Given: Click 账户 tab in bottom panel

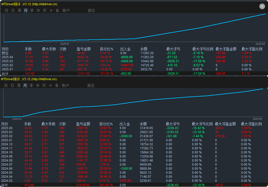Looking at the screenshot, I should pyautogui.click(x=65, y=85).
